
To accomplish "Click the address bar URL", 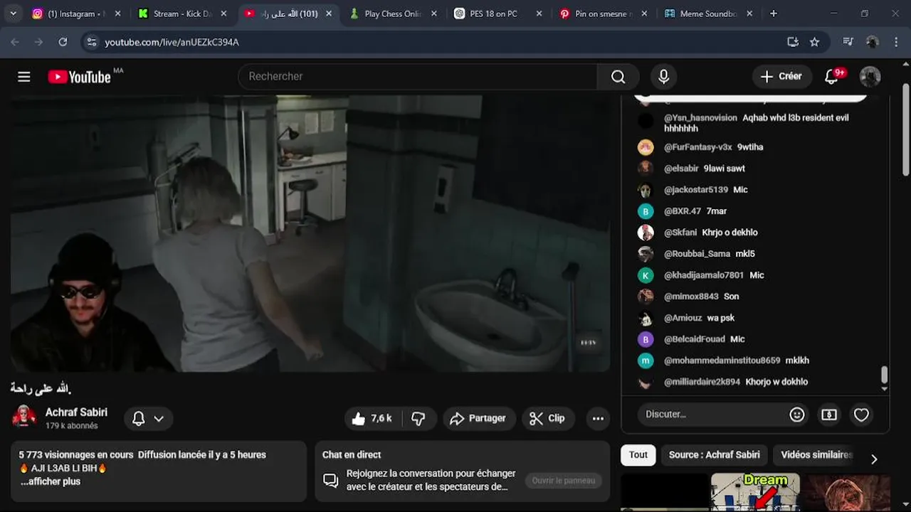I will pyautogui.click(x=172, y=42).
